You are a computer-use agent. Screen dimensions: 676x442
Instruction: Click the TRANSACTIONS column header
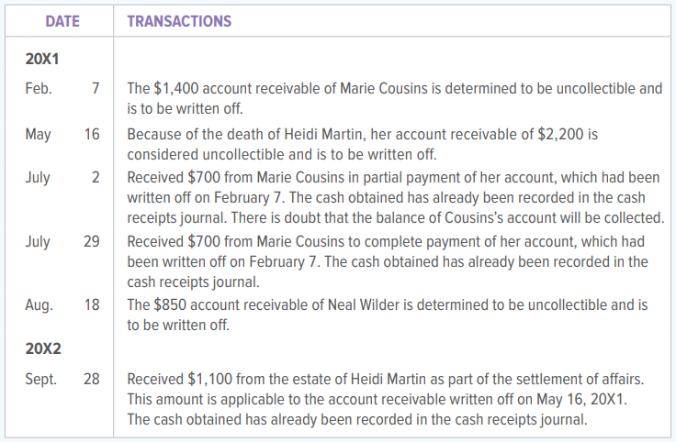point(179,21)
